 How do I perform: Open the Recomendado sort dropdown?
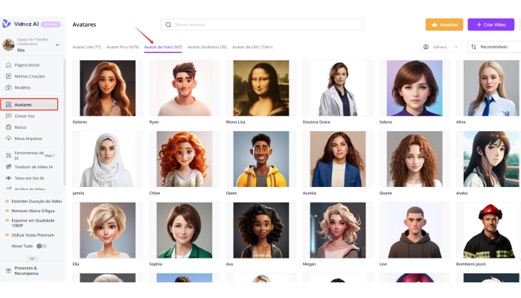(x=494, y=47)
